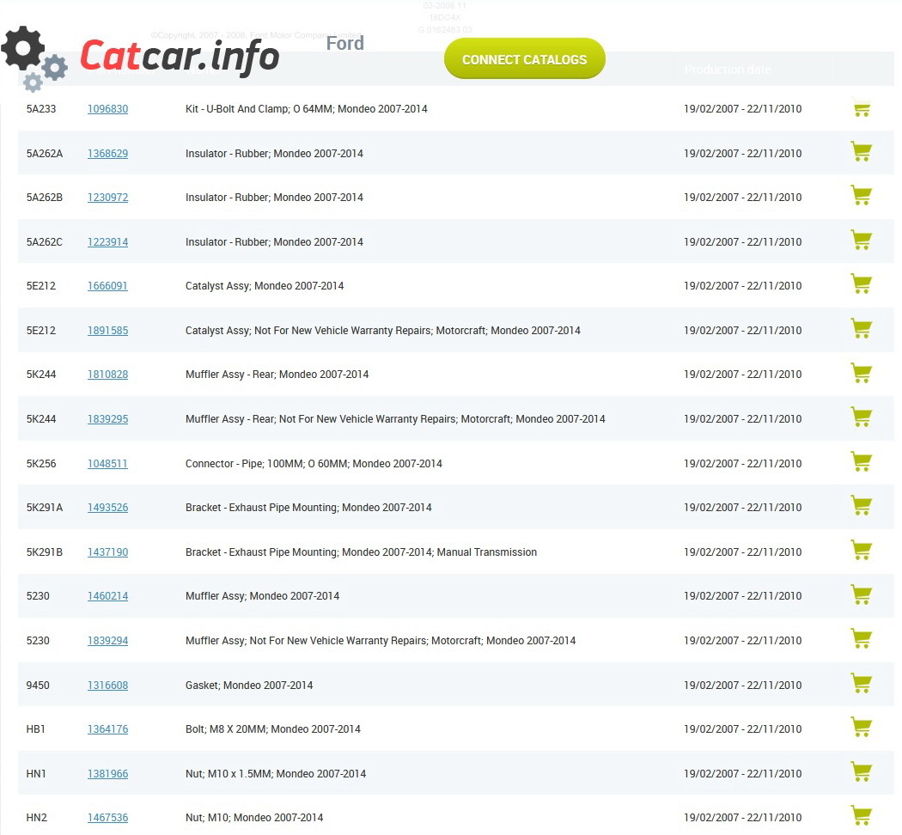This screenshot has height=835, width=902.
Task: Add part 1223914 Insulator to cart
Action: (x=861, y=241)
